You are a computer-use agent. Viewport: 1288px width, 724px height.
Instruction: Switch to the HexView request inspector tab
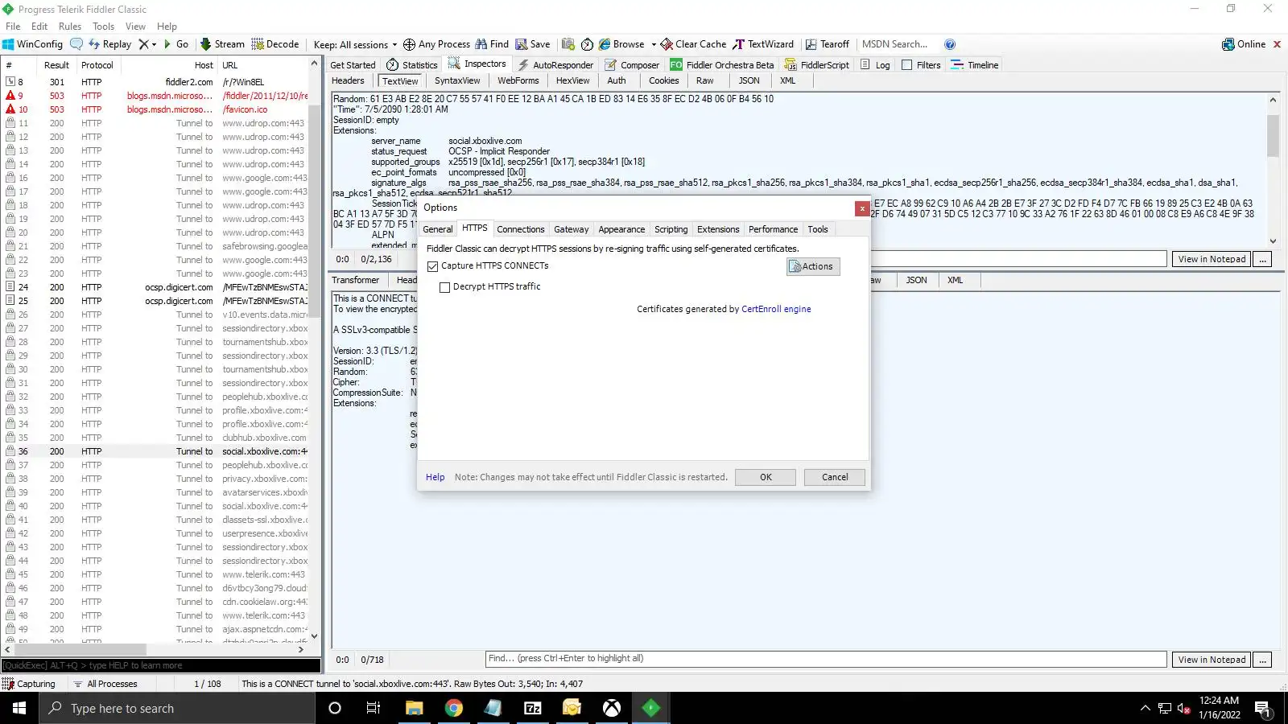pos(572,80)
